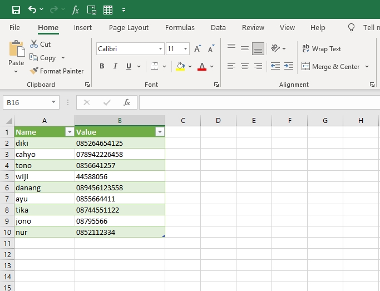The height and width of the screenshot is (291, 380).
Task: Undo the last action
Action: coord(32,9)
